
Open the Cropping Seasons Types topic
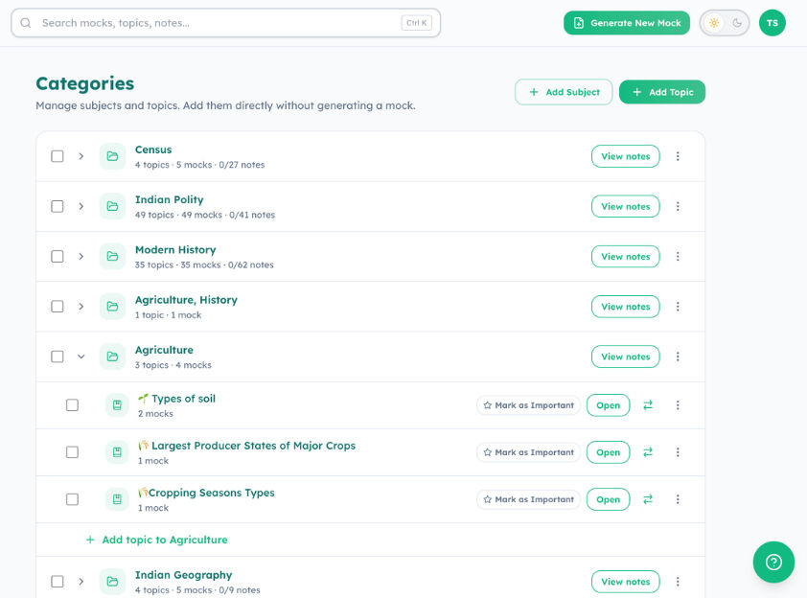[x=608, y=499]
